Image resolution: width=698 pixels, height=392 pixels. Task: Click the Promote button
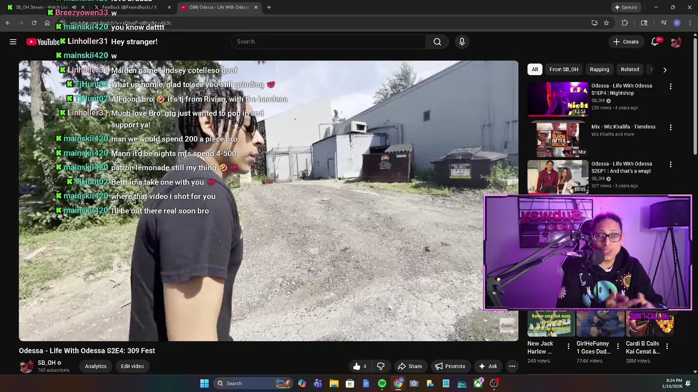450,366
